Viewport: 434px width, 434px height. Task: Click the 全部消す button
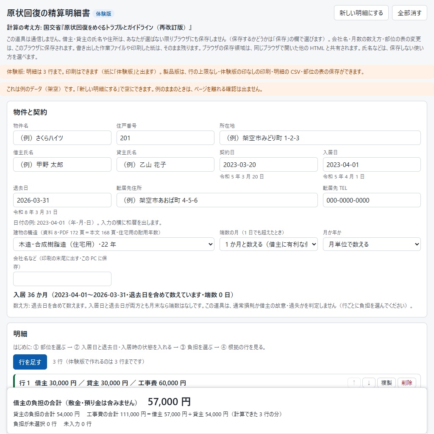tap(409, 13)
